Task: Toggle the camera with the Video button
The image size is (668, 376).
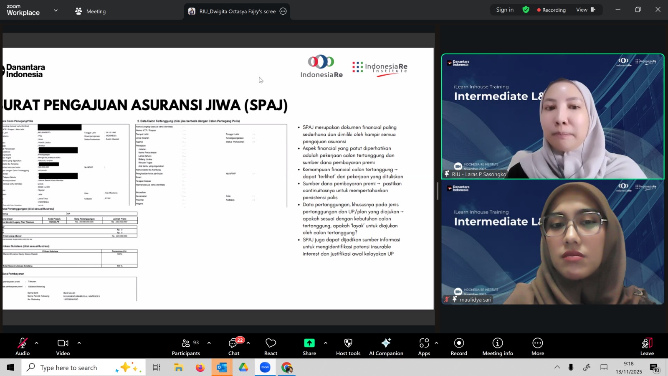Action: click(x=63, y=346)
